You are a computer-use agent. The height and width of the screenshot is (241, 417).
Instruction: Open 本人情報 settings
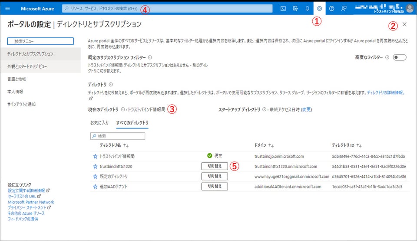[x=15, y=92]
